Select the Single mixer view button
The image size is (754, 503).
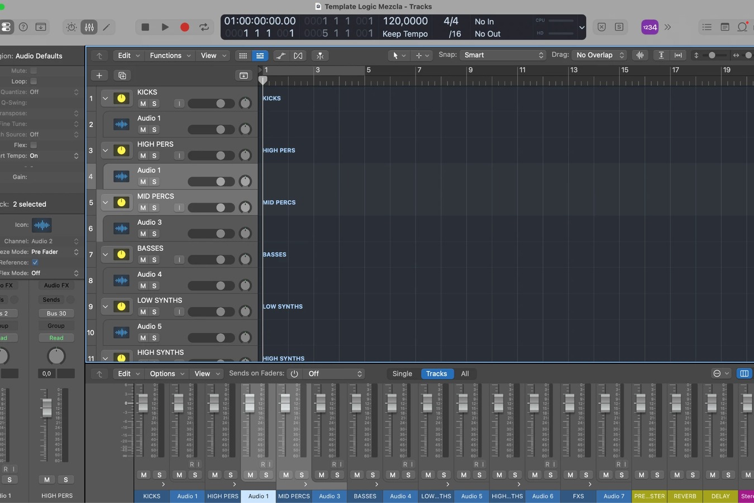point(402,373)
